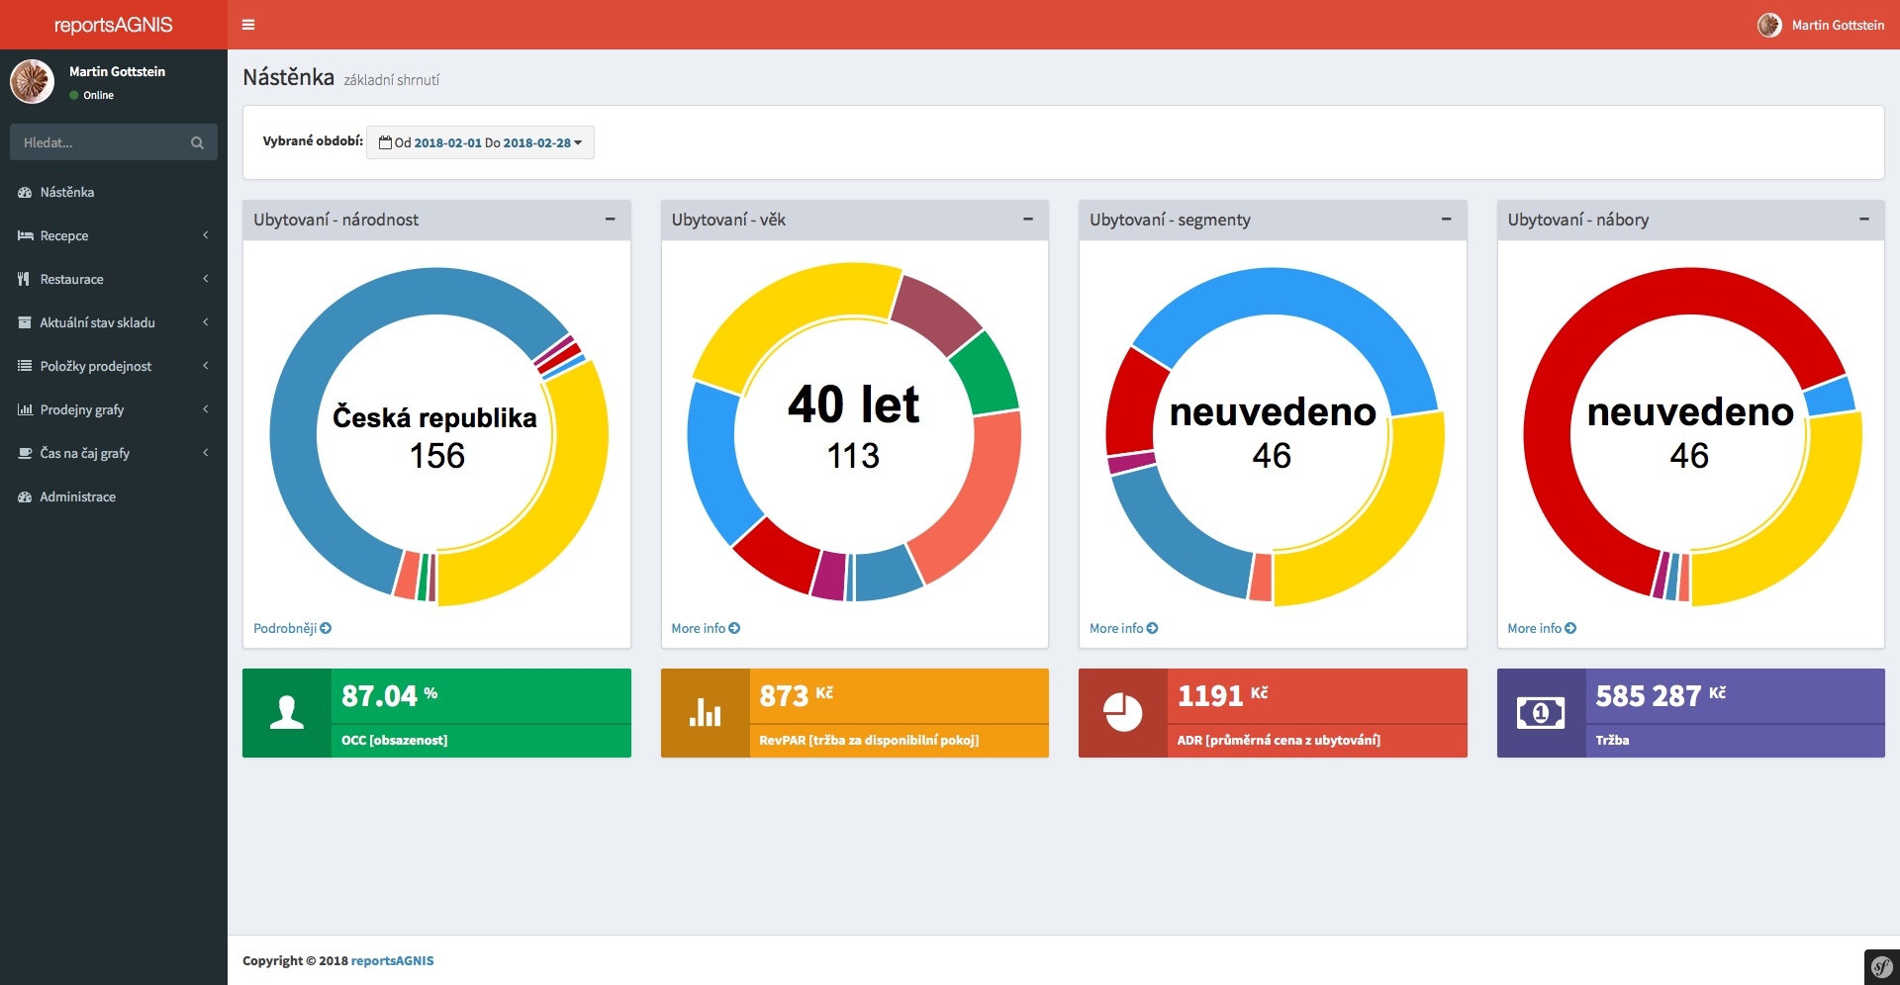This screenshot has width=1900, height=985.
Task: Go to Administrace in the sidebar
Action: [77, 496]
